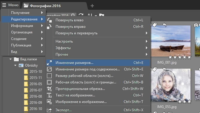Choose Повернуть влево
Viewport: 200px width, 113px height.
tap(98, 20)
